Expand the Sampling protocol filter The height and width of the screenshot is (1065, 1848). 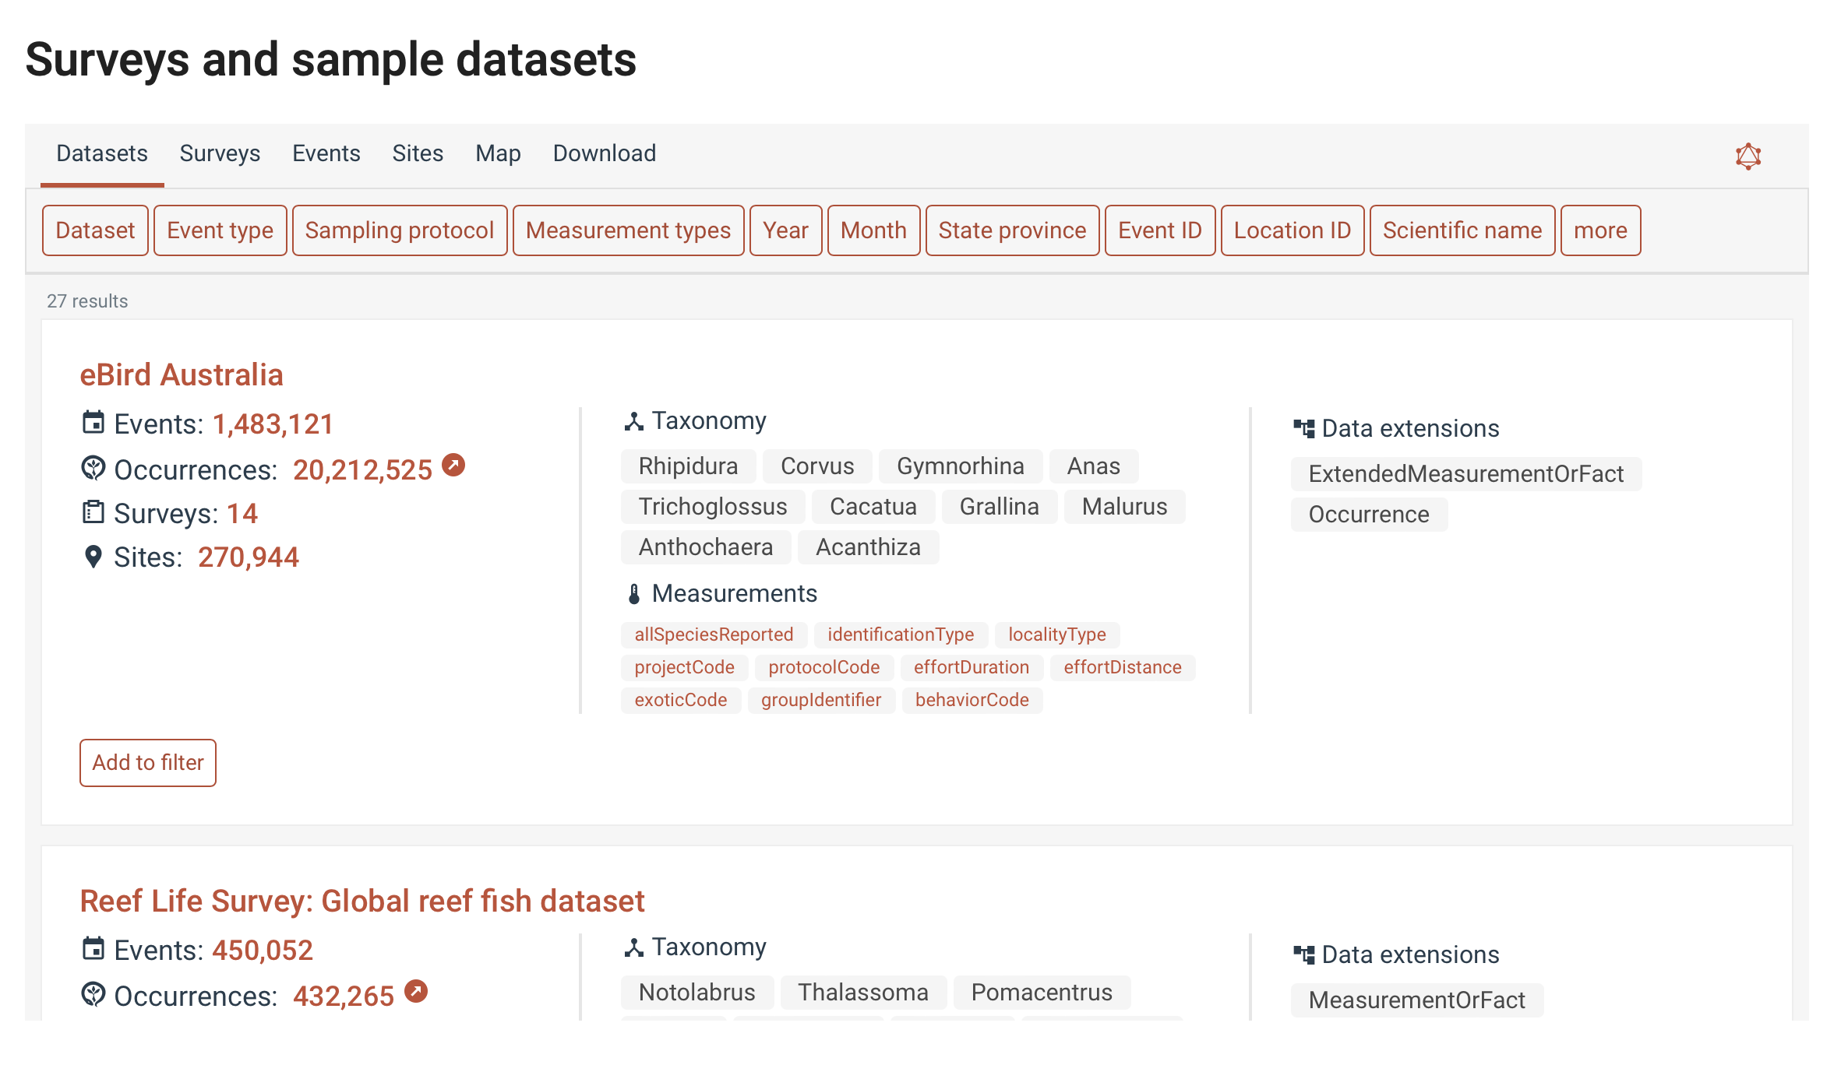coord(399,230)
